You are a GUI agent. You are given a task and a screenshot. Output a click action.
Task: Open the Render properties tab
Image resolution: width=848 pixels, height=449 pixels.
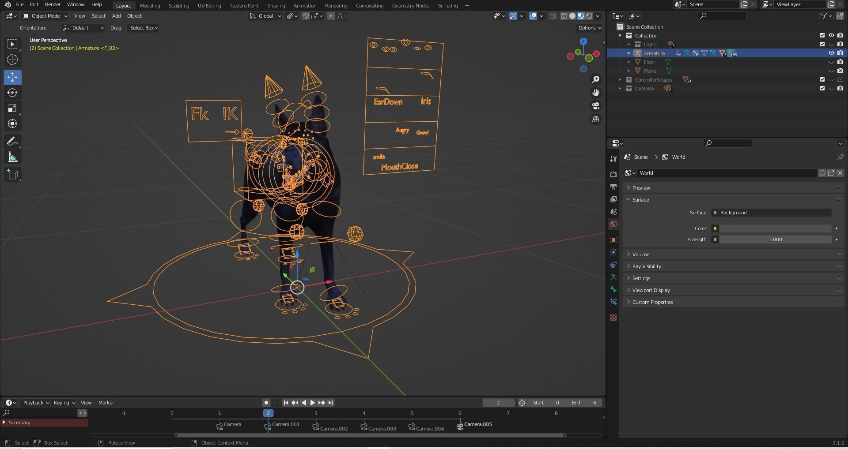click(x=613, y=175)
